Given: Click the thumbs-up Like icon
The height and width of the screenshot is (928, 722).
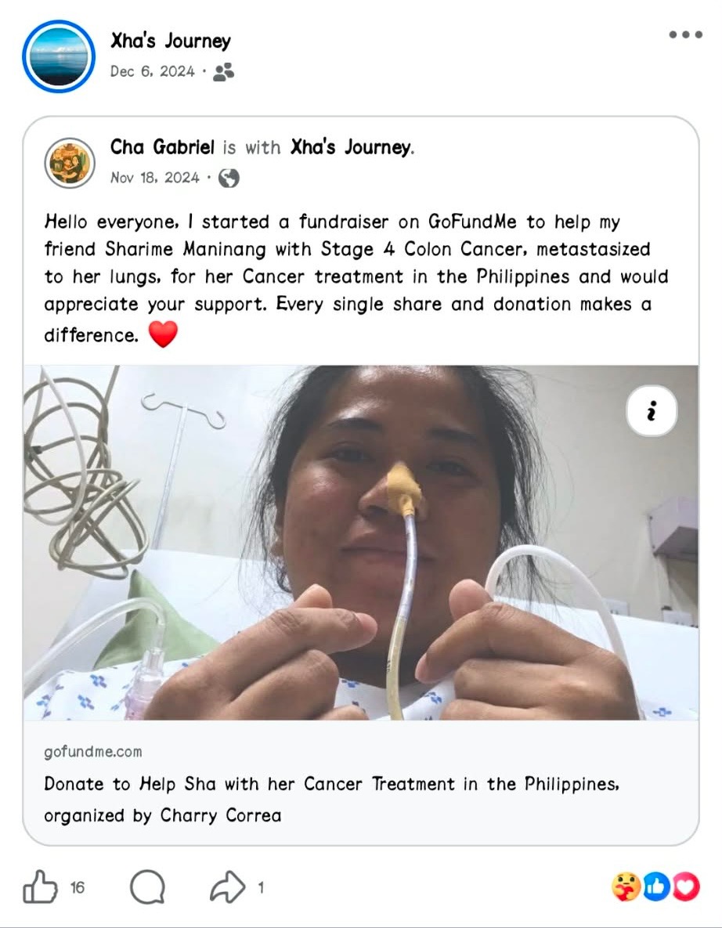Looking at the screenshot, I should [x=39, y=888].
